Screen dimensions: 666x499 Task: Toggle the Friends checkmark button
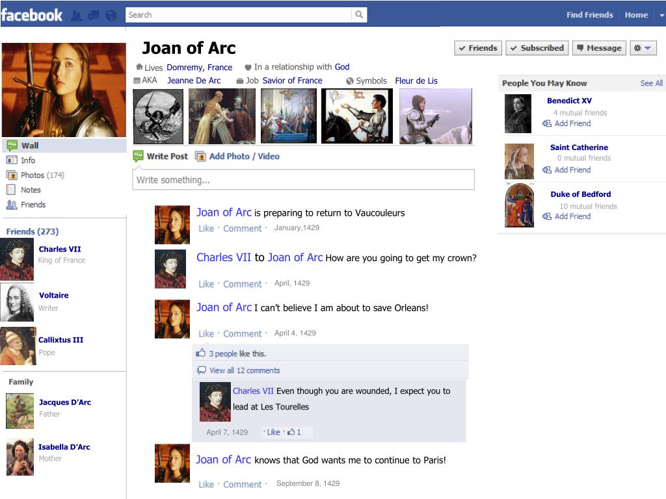[x=478, y=48]
